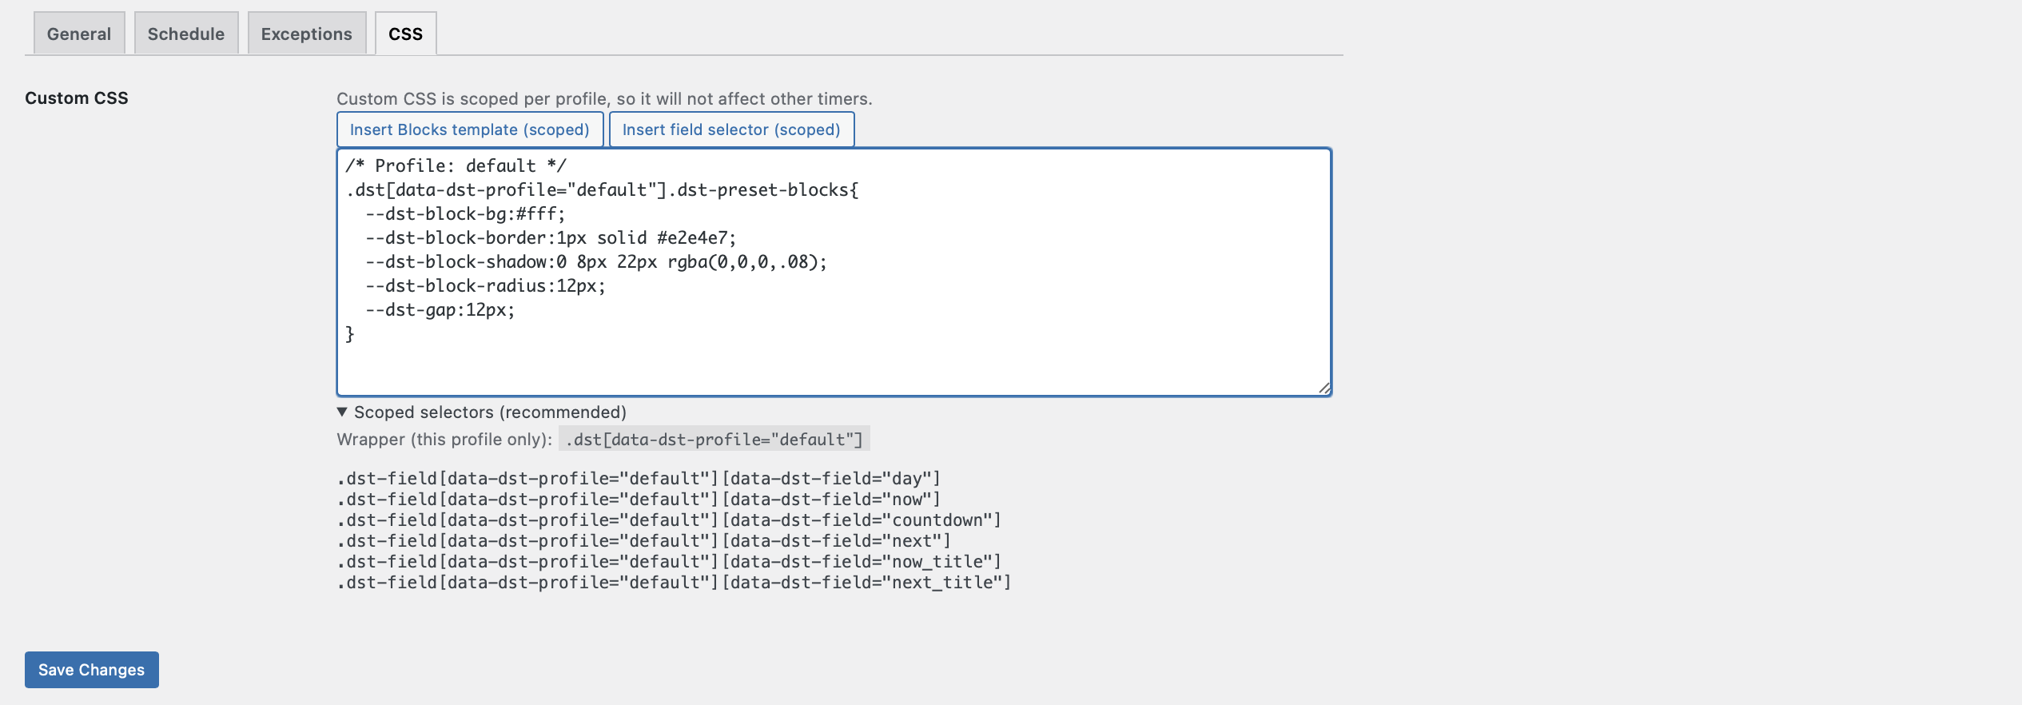This screenshot has height=705, width=2022.
Task: Click the data-dst-field="now_title" selector line
Action: [668, 561]
